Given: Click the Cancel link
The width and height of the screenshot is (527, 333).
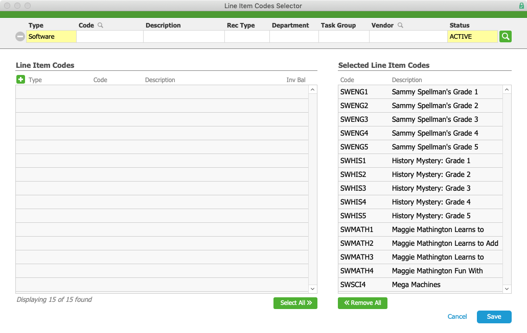Looking at the screenshot, I should 457,317.
